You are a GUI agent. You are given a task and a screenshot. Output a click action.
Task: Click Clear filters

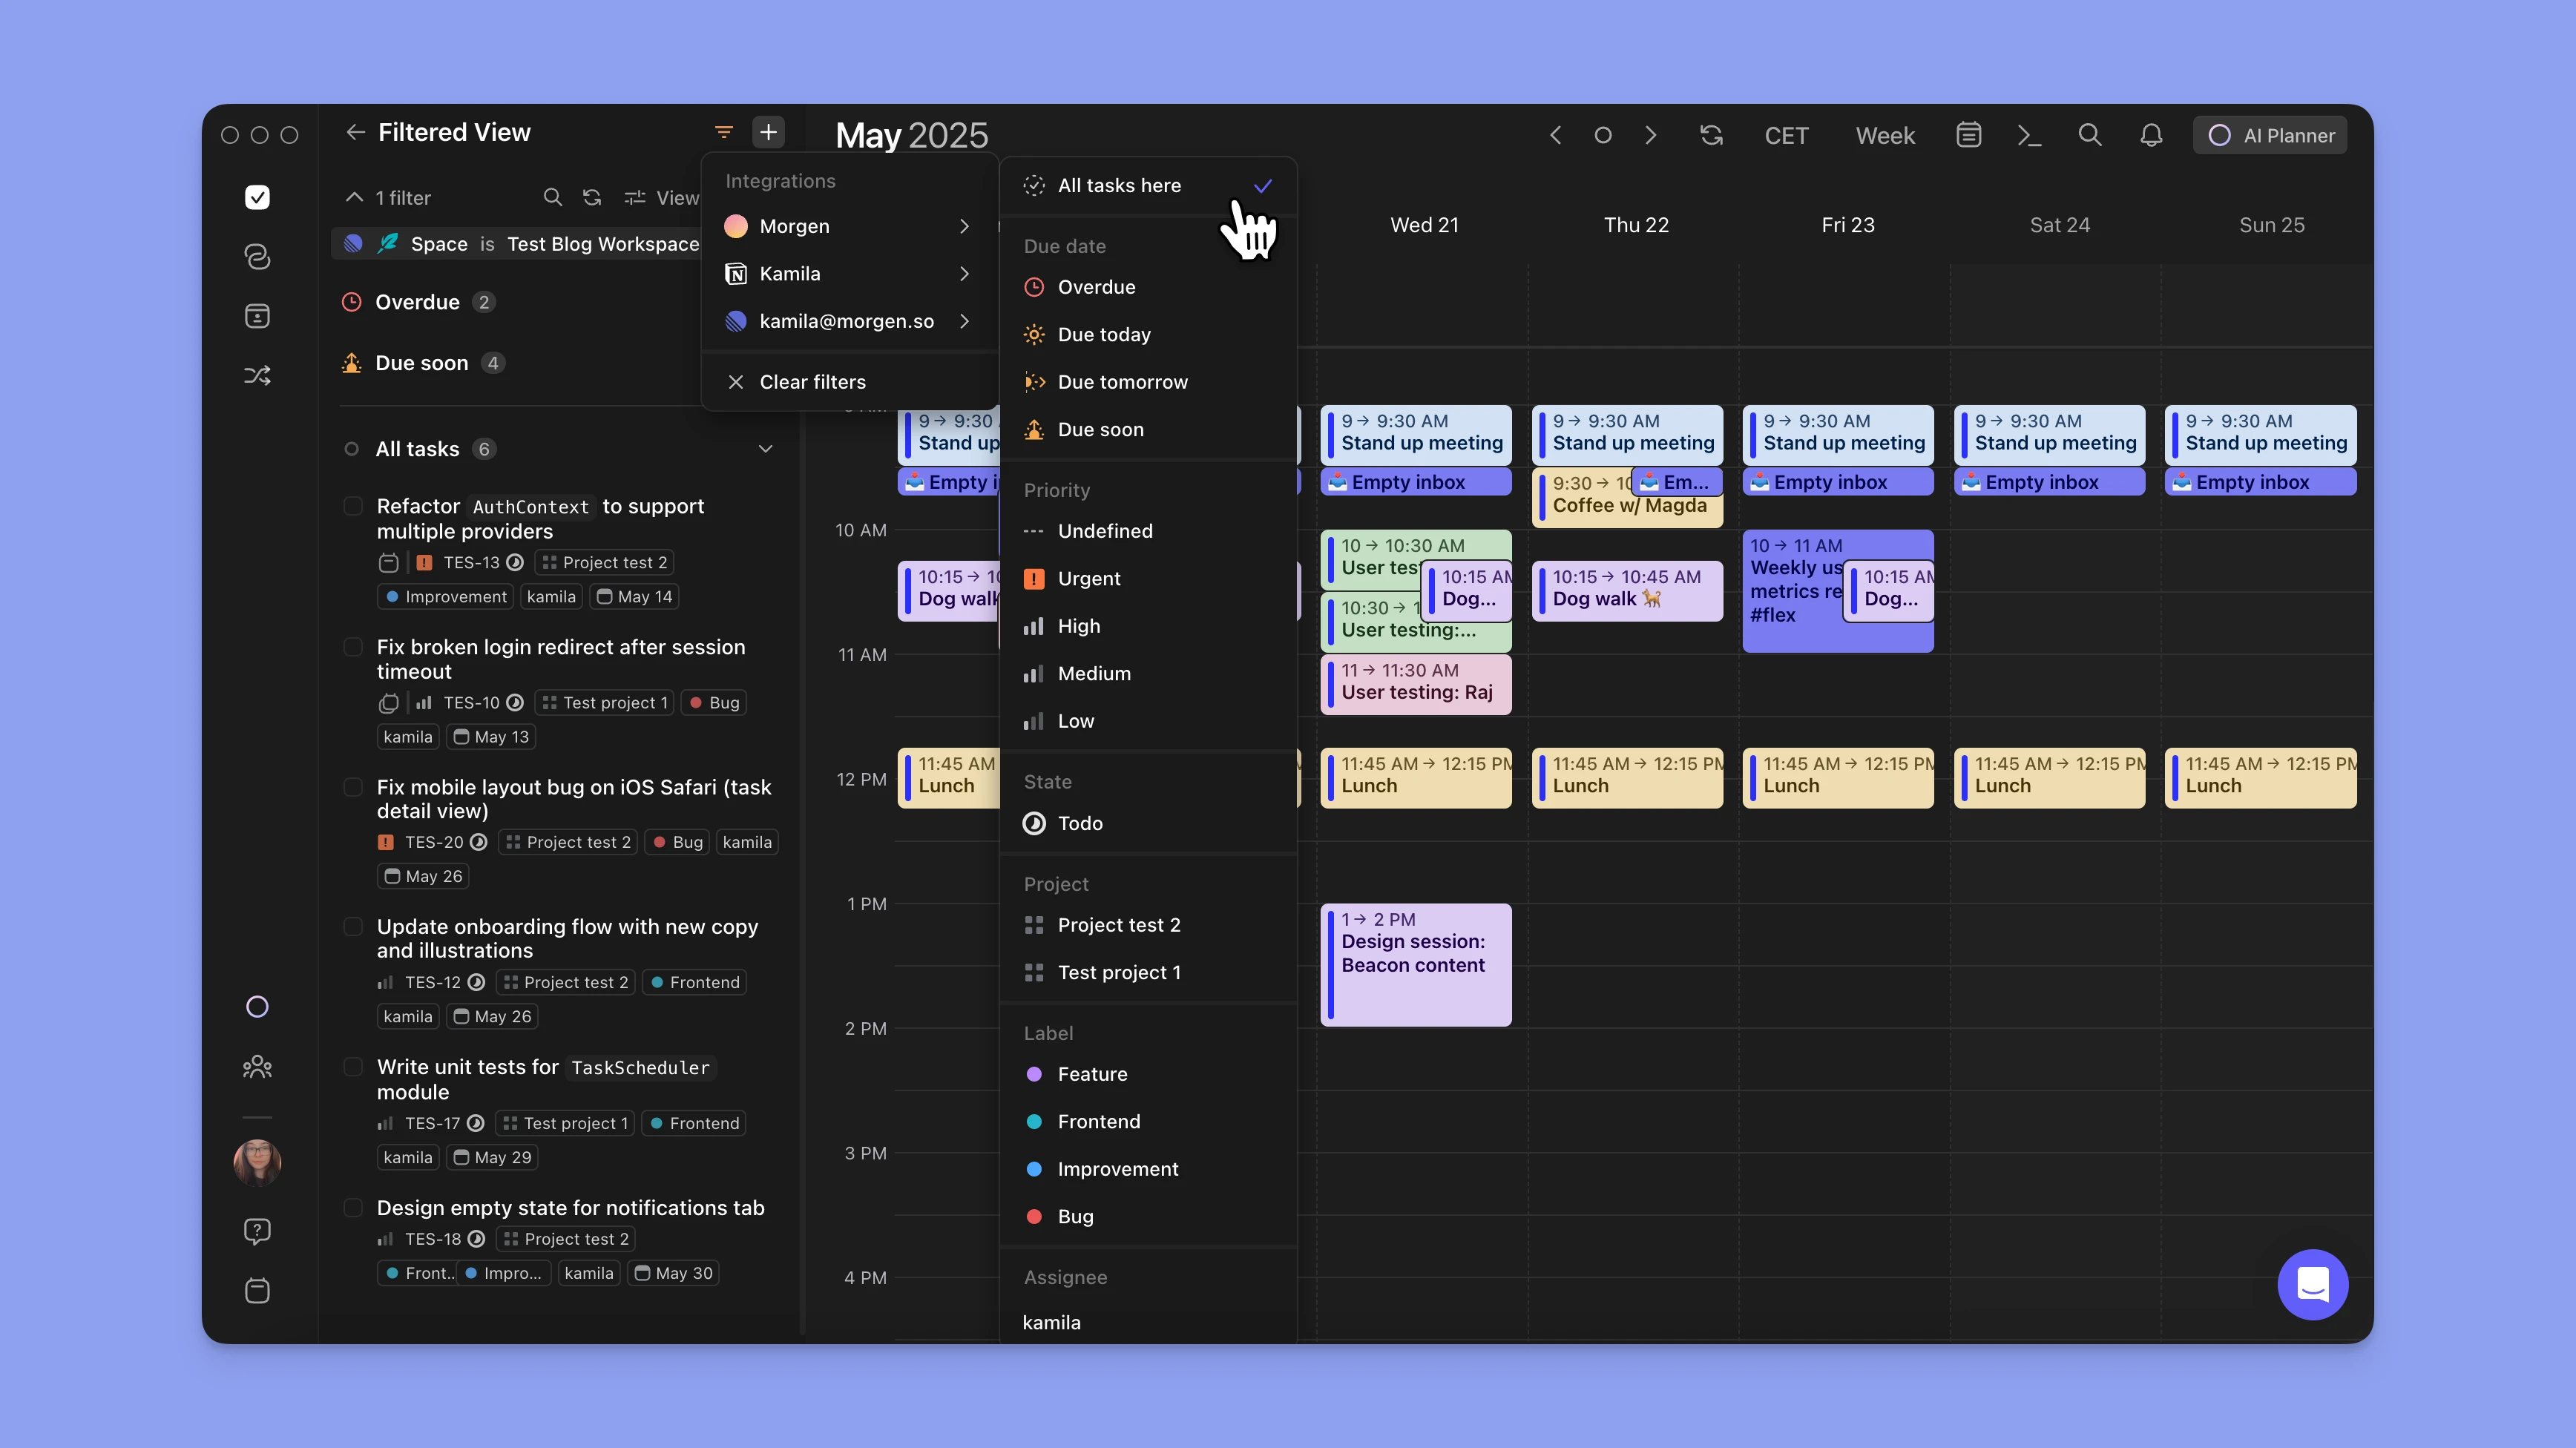[x=812, y=382]
